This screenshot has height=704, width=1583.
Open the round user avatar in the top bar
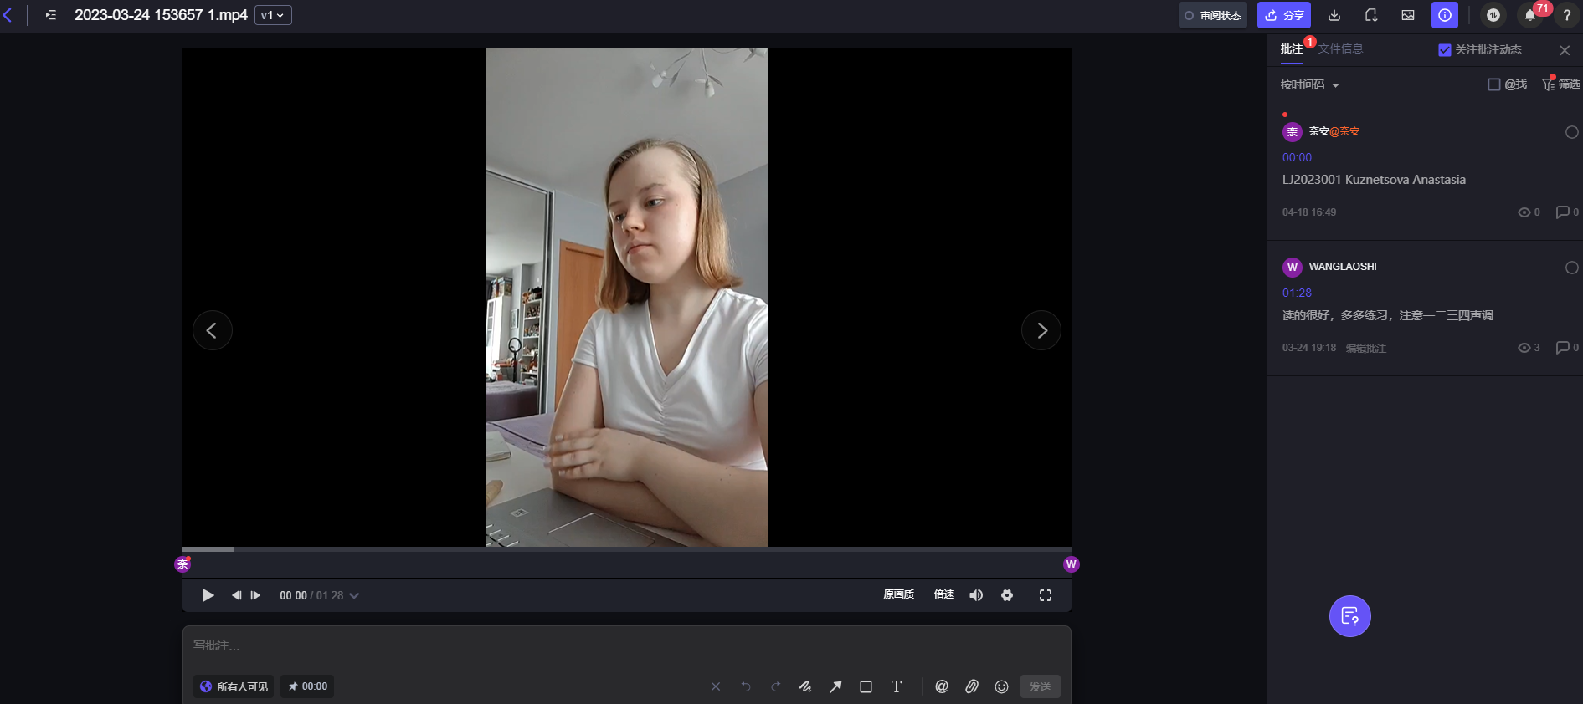point(1493,15)
